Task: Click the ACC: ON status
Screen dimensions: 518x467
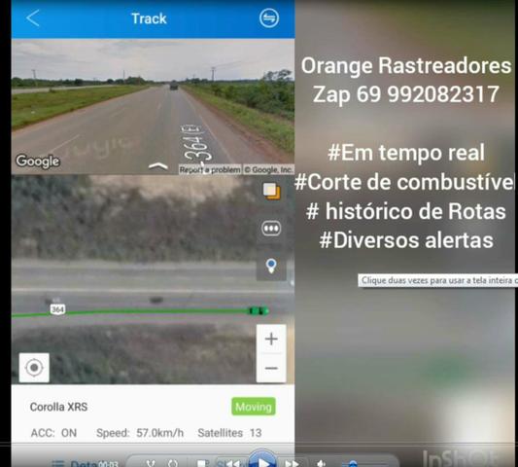Action: (x=53, y=433)
